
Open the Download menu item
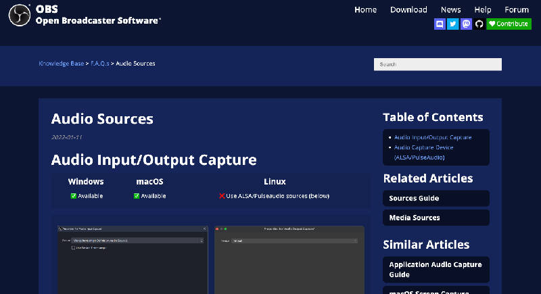pyautogui.click(x=408, y=9)
